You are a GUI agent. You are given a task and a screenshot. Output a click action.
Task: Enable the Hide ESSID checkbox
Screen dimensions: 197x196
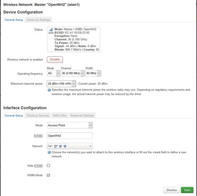pos(48,166)
